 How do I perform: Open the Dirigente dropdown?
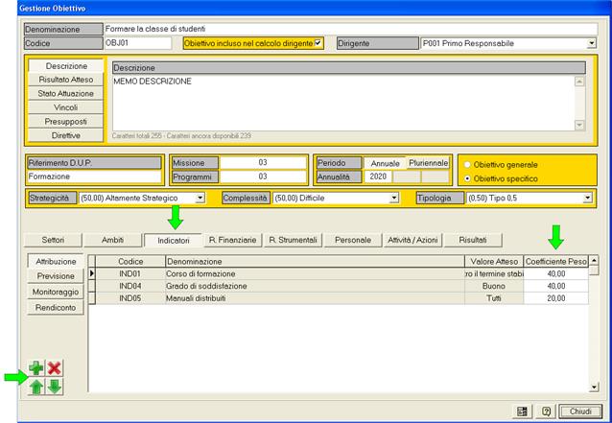pos(591,43)
